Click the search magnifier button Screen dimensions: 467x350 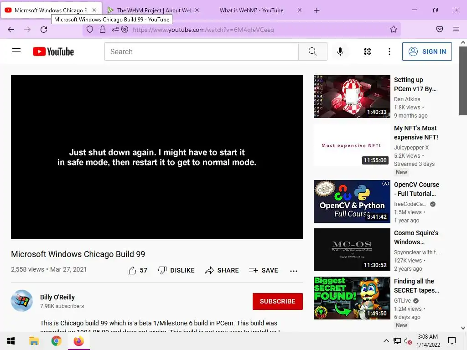(x=313, y=51)
